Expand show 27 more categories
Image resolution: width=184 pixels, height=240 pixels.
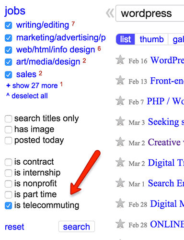point(32,85)
